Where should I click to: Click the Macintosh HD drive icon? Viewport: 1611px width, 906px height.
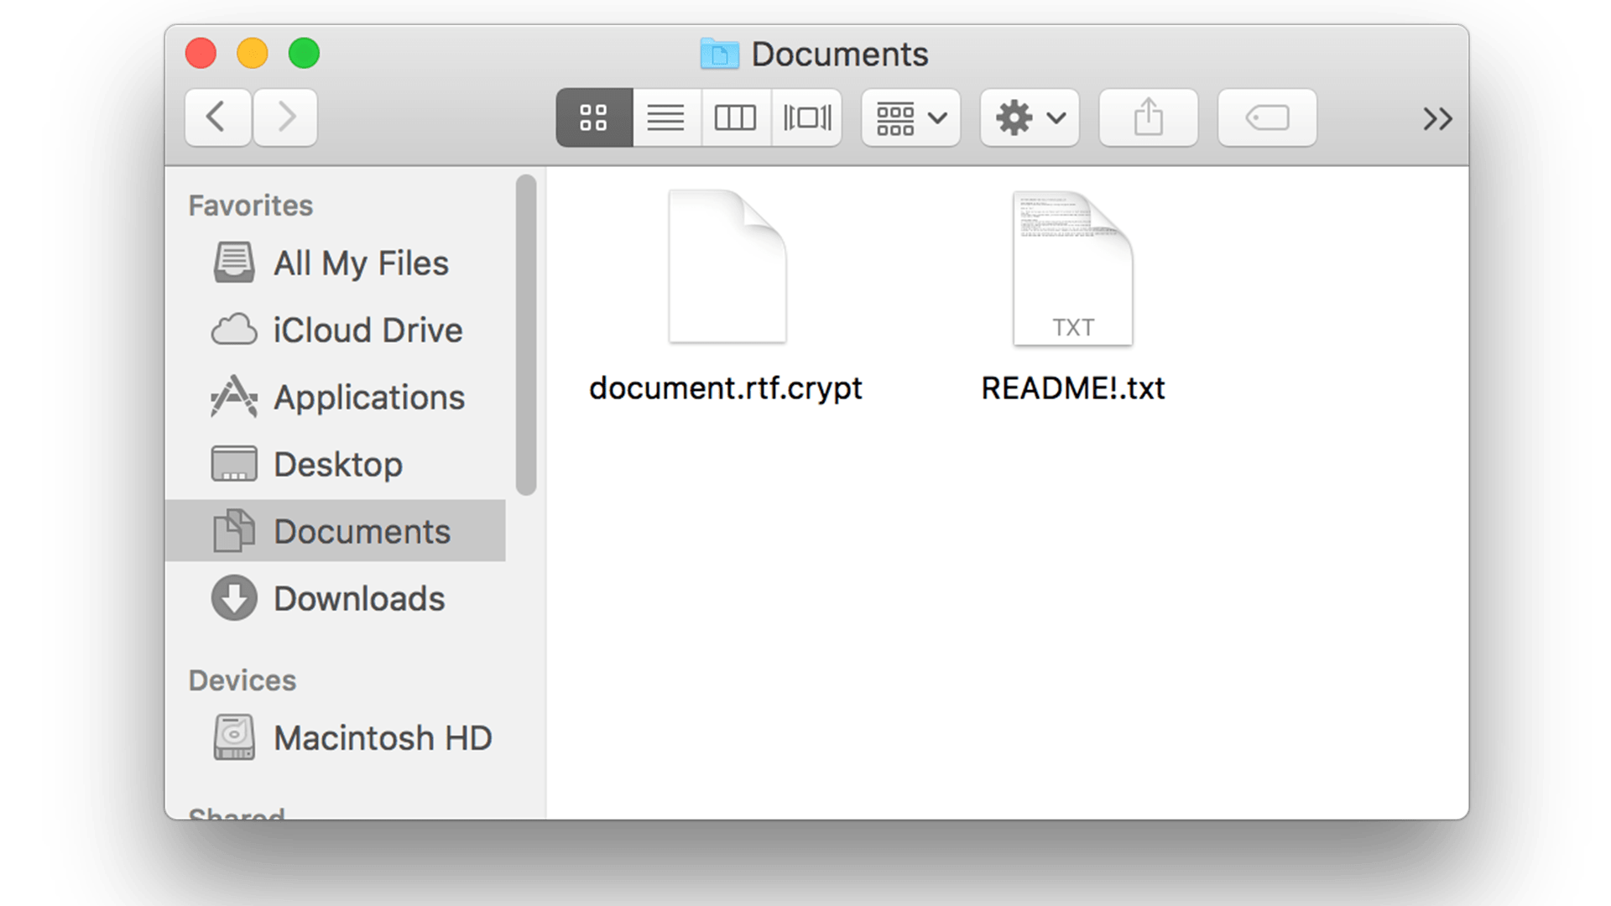(x=234, y=737)
